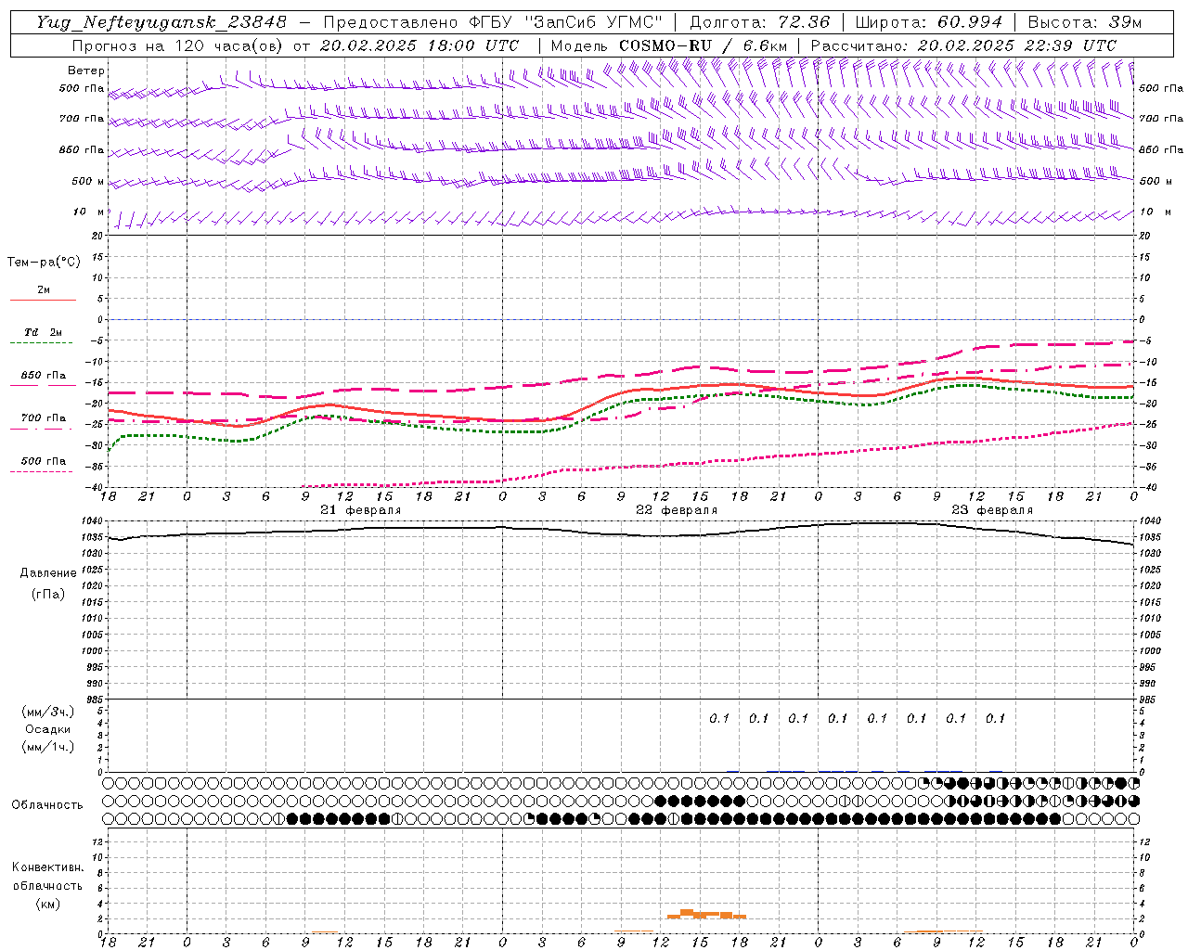Click the 500 гПа temperature legend entry

pyautogui.click(x=43, y=461)
